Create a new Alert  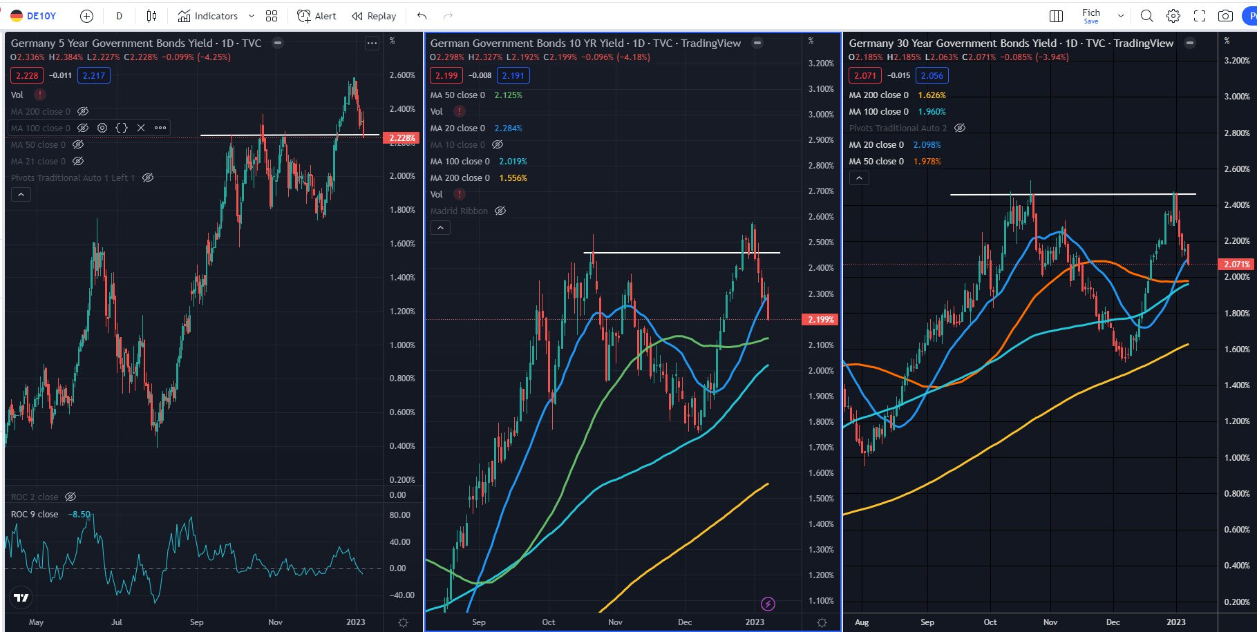(316, 16)
